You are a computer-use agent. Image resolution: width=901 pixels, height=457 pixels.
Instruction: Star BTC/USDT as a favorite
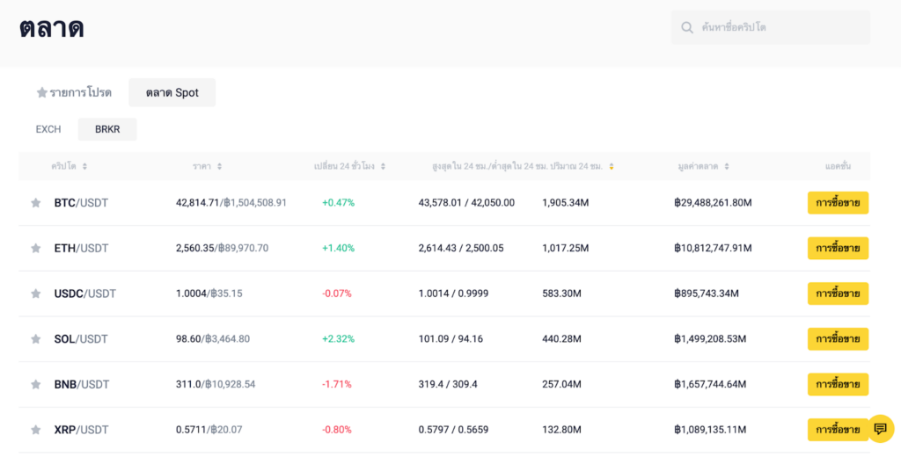(36, 203)
